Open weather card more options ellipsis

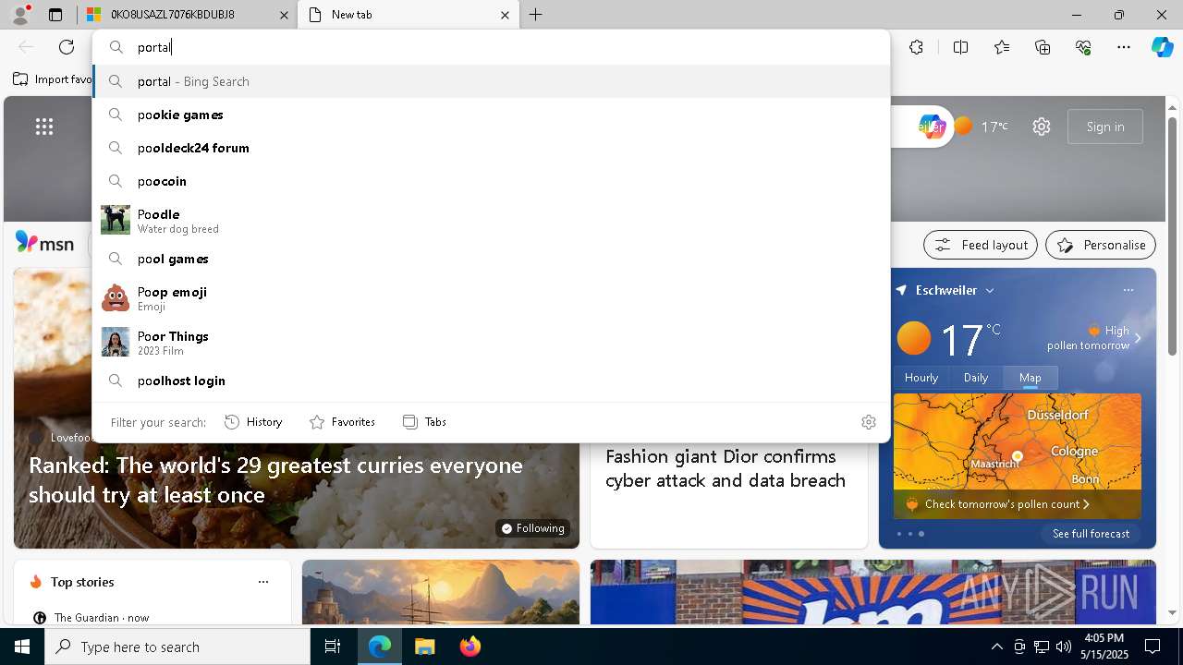1128,290
